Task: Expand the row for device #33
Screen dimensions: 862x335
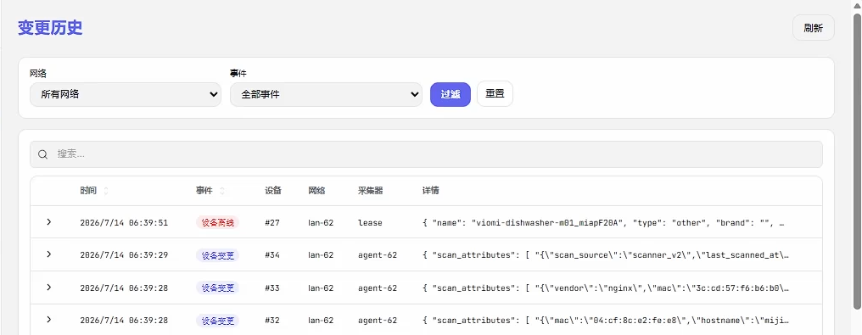Action: coord(49,288)
